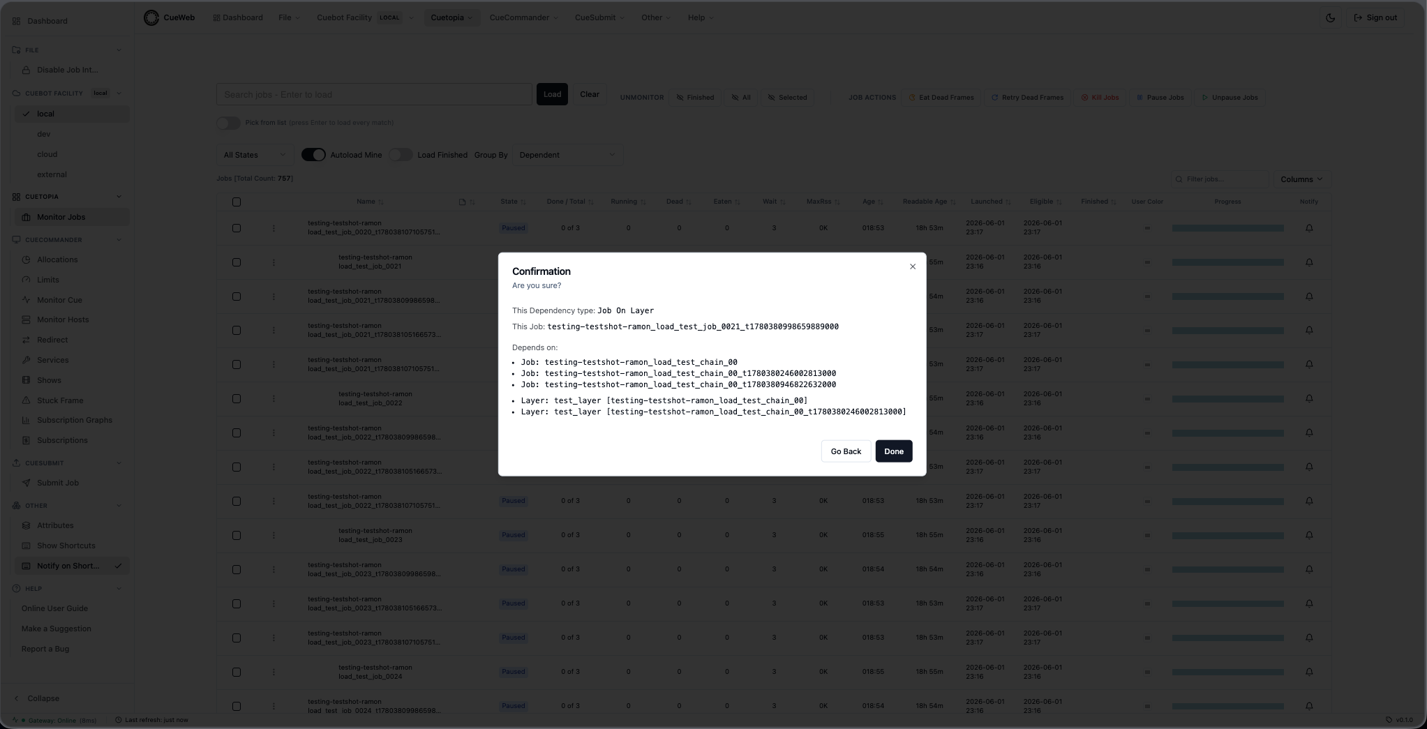Open the CueCommander menu
Screen dimensions: 1427x729
523,17
